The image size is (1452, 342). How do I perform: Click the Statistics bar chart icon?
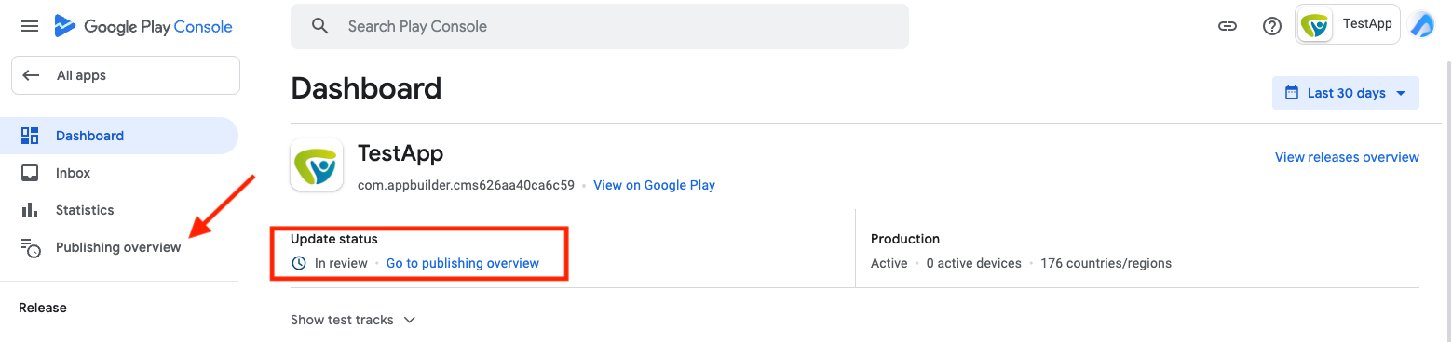[x=30, y=210]
